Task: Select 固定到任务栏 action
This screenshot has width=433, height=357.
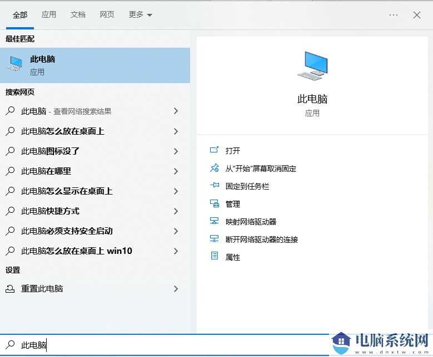Action: (247, 186)
